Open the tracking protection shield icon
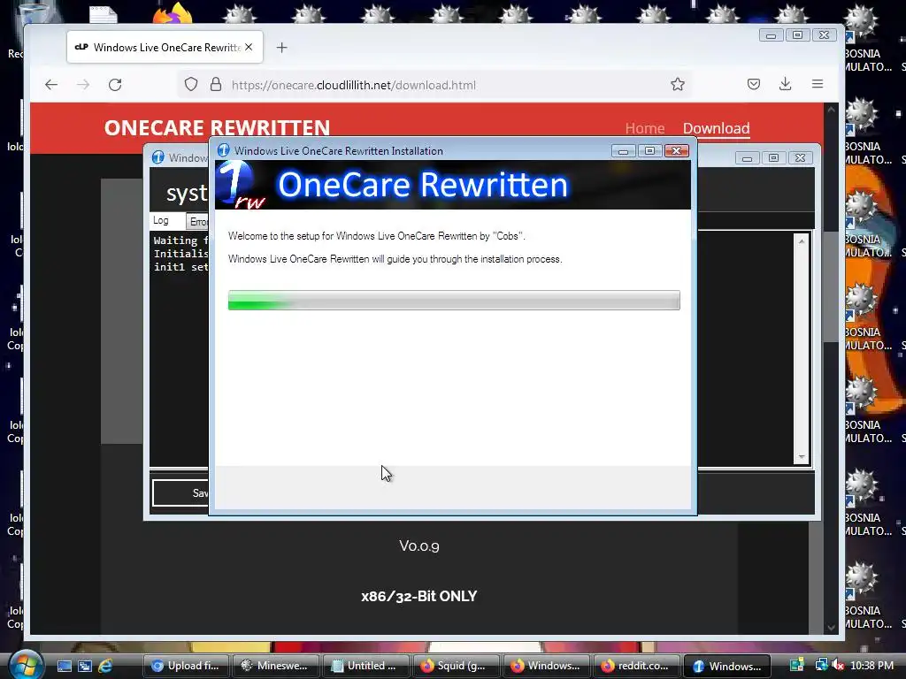This screenshot has height=679, width=906. coord(191,85)
